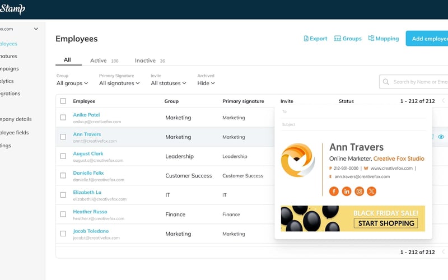Click the Group column header
448x280 pixels.
[x=171, y=101]
